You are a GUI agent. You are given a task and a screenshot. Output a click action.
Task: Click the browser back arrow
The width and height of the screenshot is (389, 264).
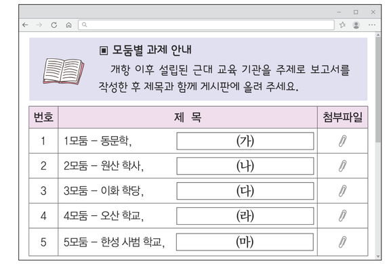[x=25, y=25]
